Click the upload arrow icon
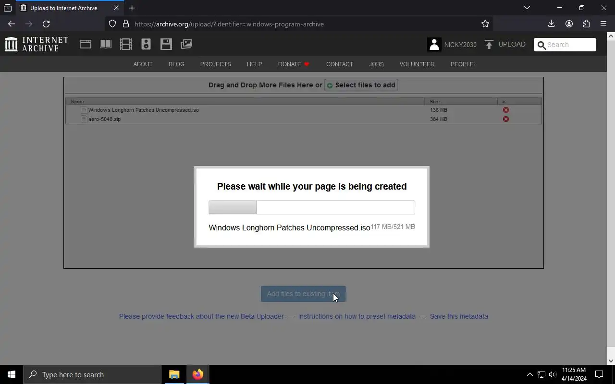Screen dimensions: 615x384 489,45
